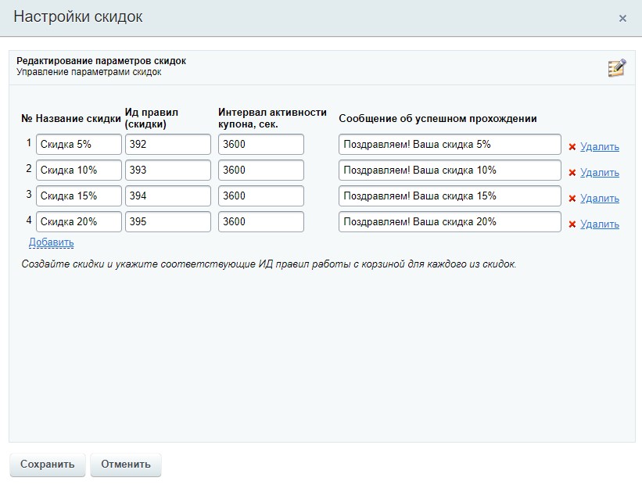This screenshot has width=642, height=488.
Task: Click red X icon for discount row 1
Action: [x=572, y=147]
